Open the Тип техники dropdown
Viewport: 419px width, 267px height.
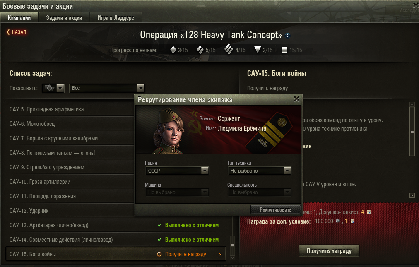(x=259, y=171)
